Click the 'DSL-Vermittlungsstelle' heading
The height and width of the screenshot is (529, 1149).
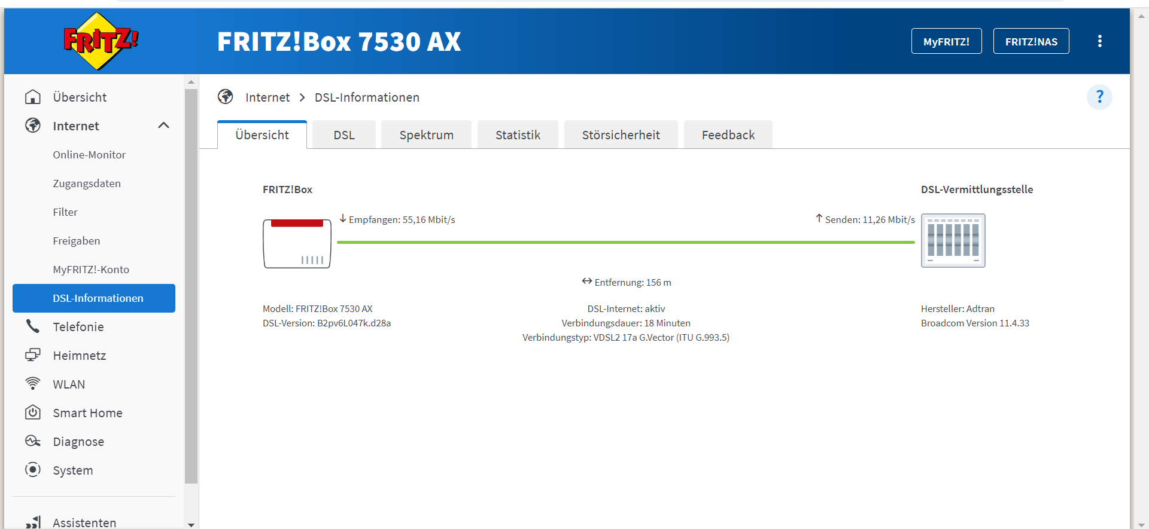(977, 189)
